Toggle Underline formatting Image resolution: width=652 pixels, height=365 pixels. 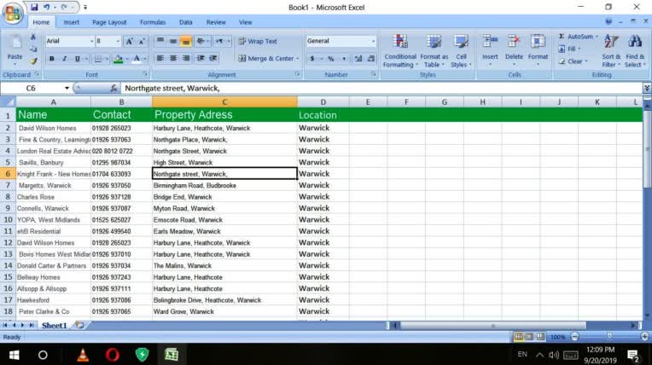pos(77,59)
